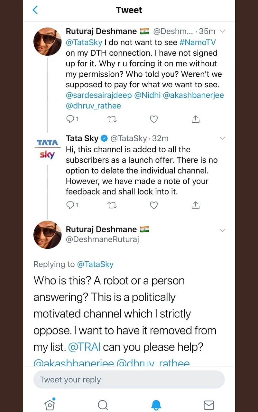Retweet Ruturaj's original complaint tweet
258x412 pixels.
tap(112, 119)
